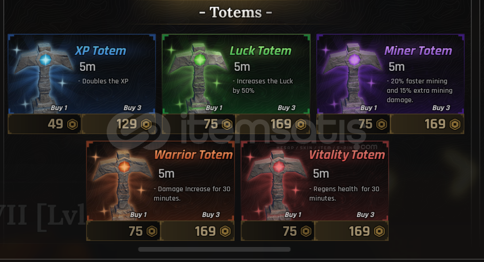Click the Miner Totem purple statue icon

tap(353, 77)
